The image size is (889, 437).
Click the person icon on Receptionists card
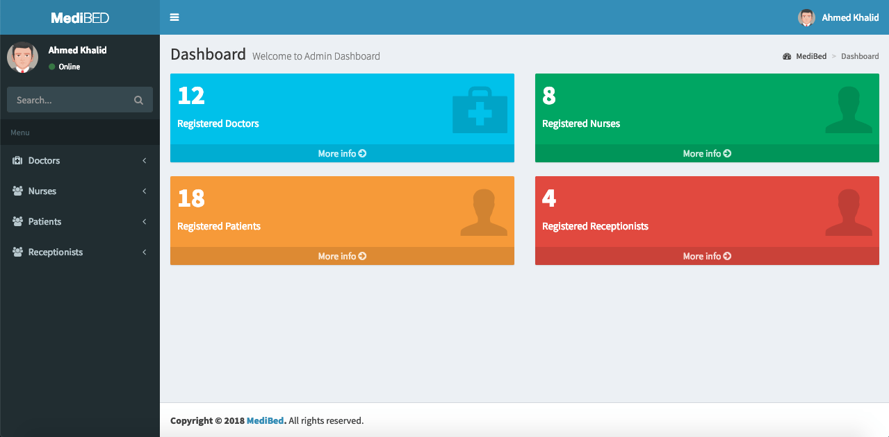[x=848, y=212]
